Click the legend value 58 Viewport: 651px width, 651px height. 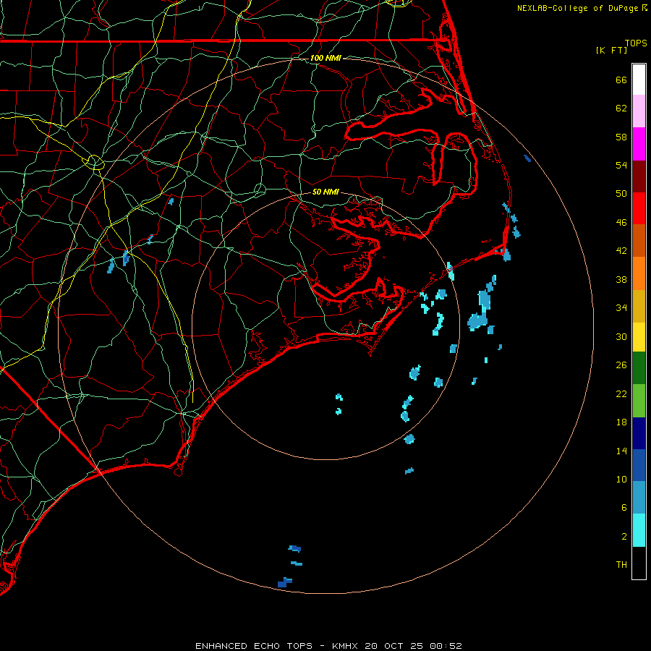pos(621,137)
